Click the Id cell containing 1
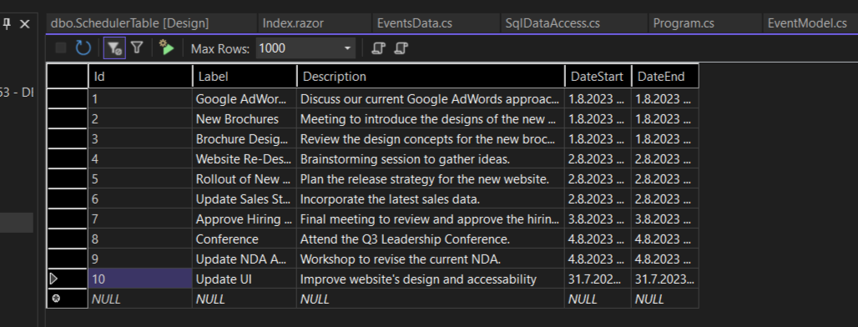 tap(140, 99)
